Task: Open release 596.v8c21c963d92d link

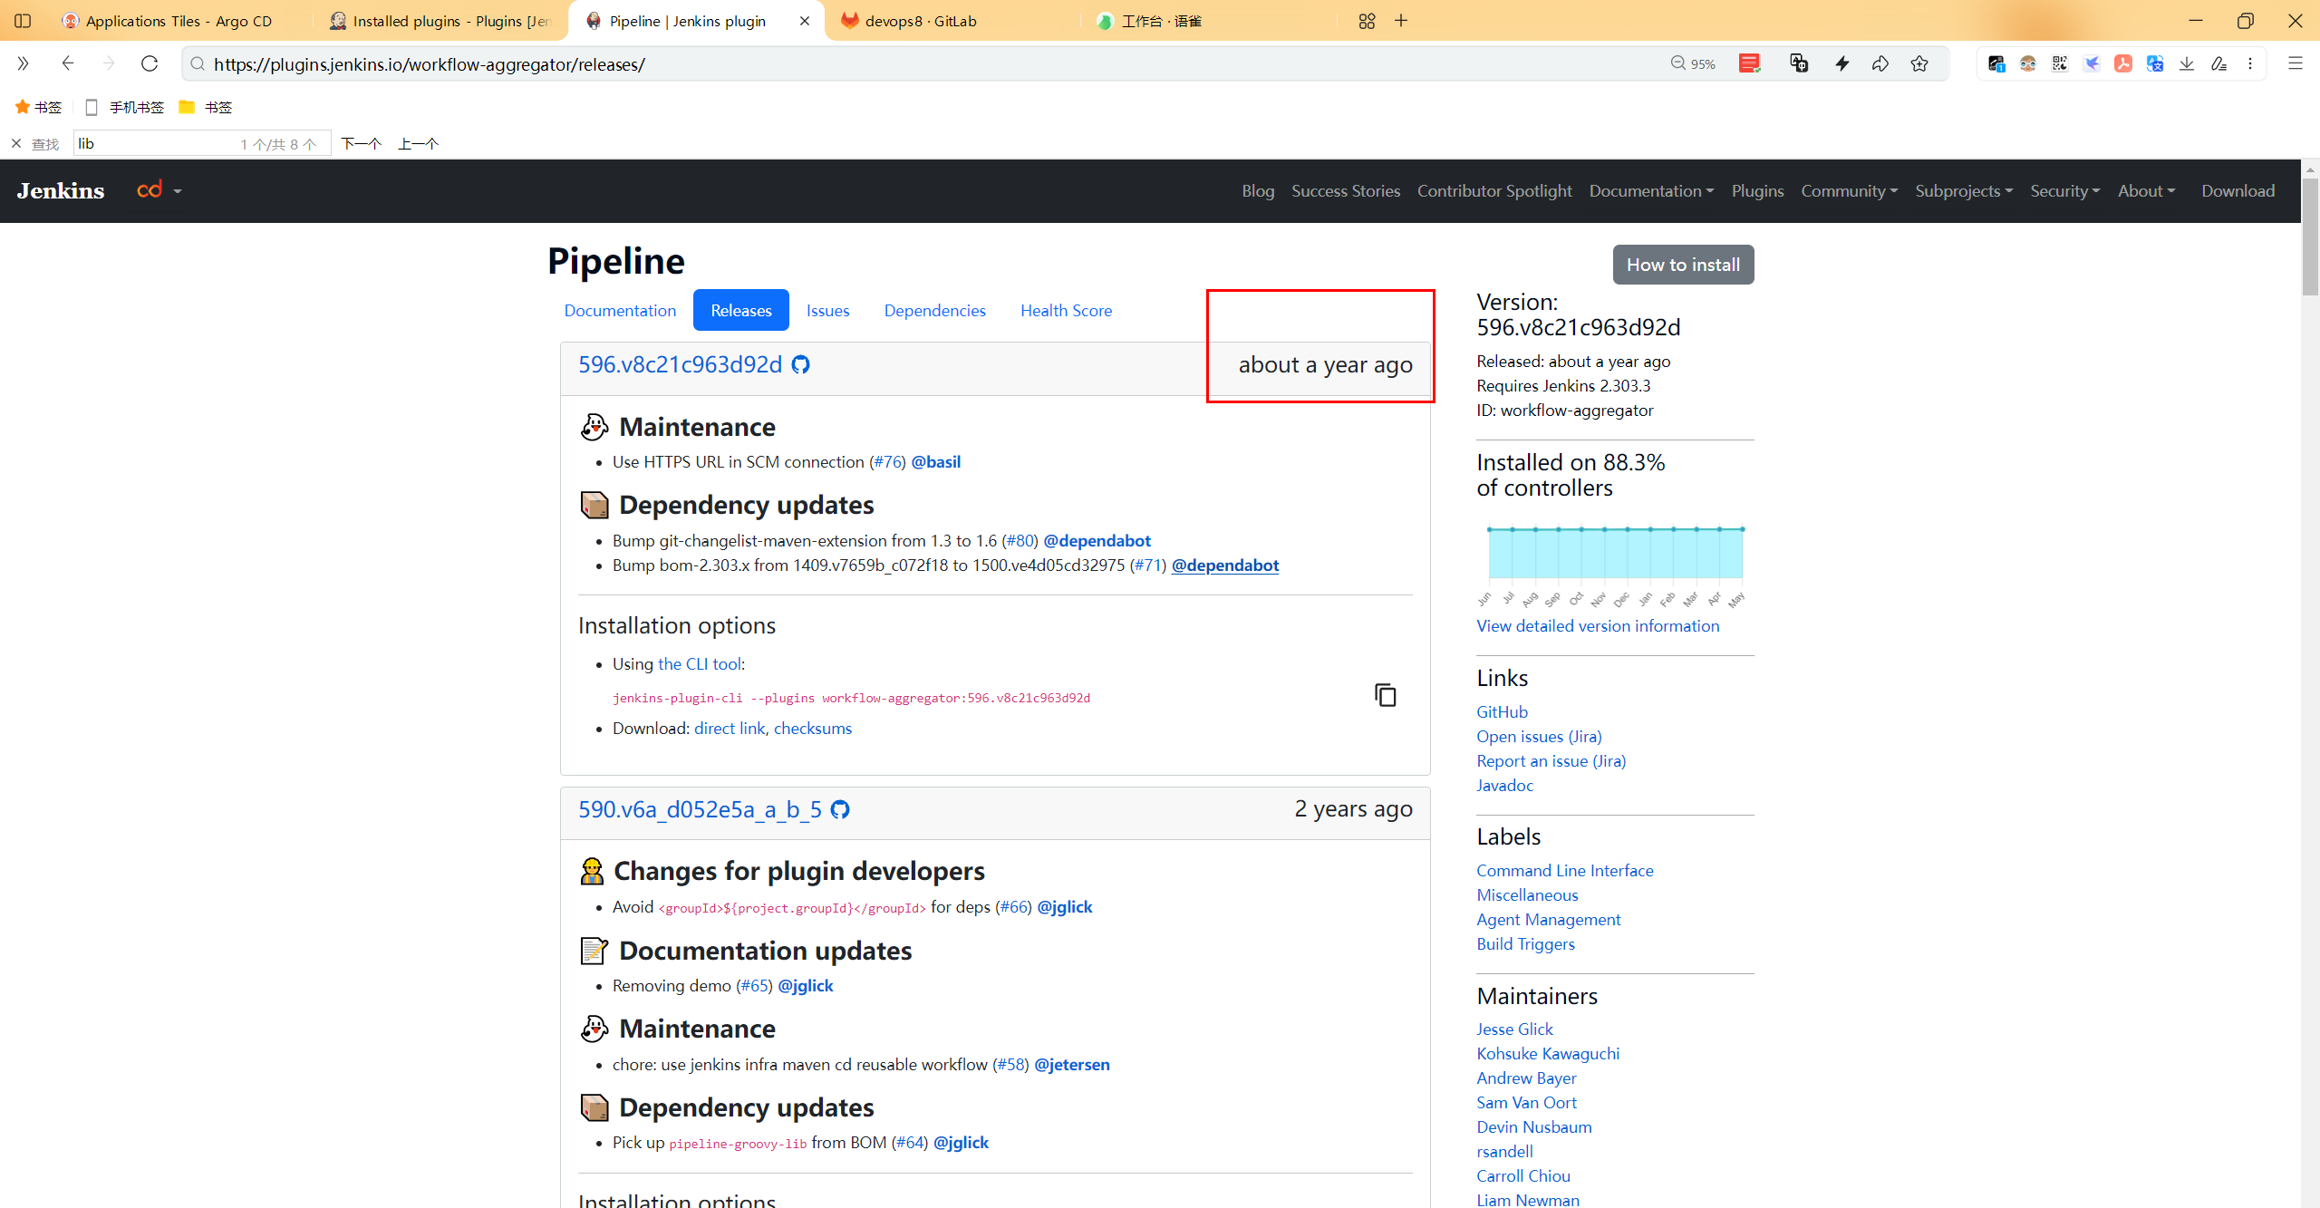Action: pyautogui.click(x=680, y=364)
